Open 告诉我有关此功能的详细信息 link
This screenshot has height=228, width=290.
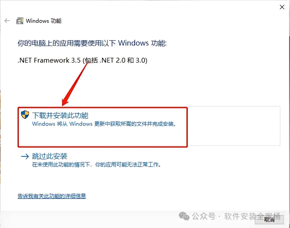pyautogui.click(x=52, y=196)
